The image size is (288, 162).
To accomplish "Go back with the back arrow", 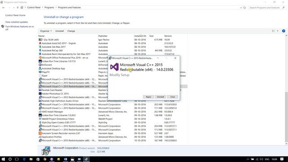I will (x=4, y=8).
